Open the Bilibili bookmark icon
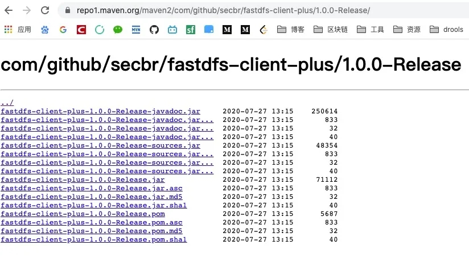The width and height of the screenshot is (469, 257). tap(172, 30)
